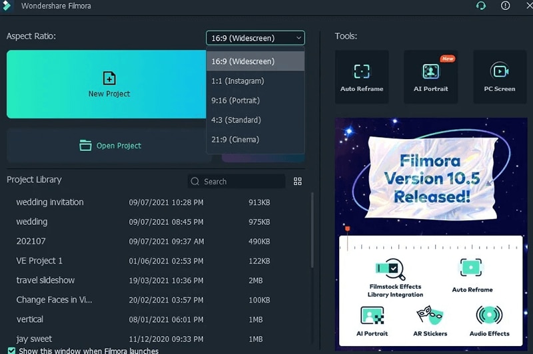Screen dimensions: 533x354
Task: Click Filmstock Effects Library Integration icon in banner
Action: pos(390,269)
